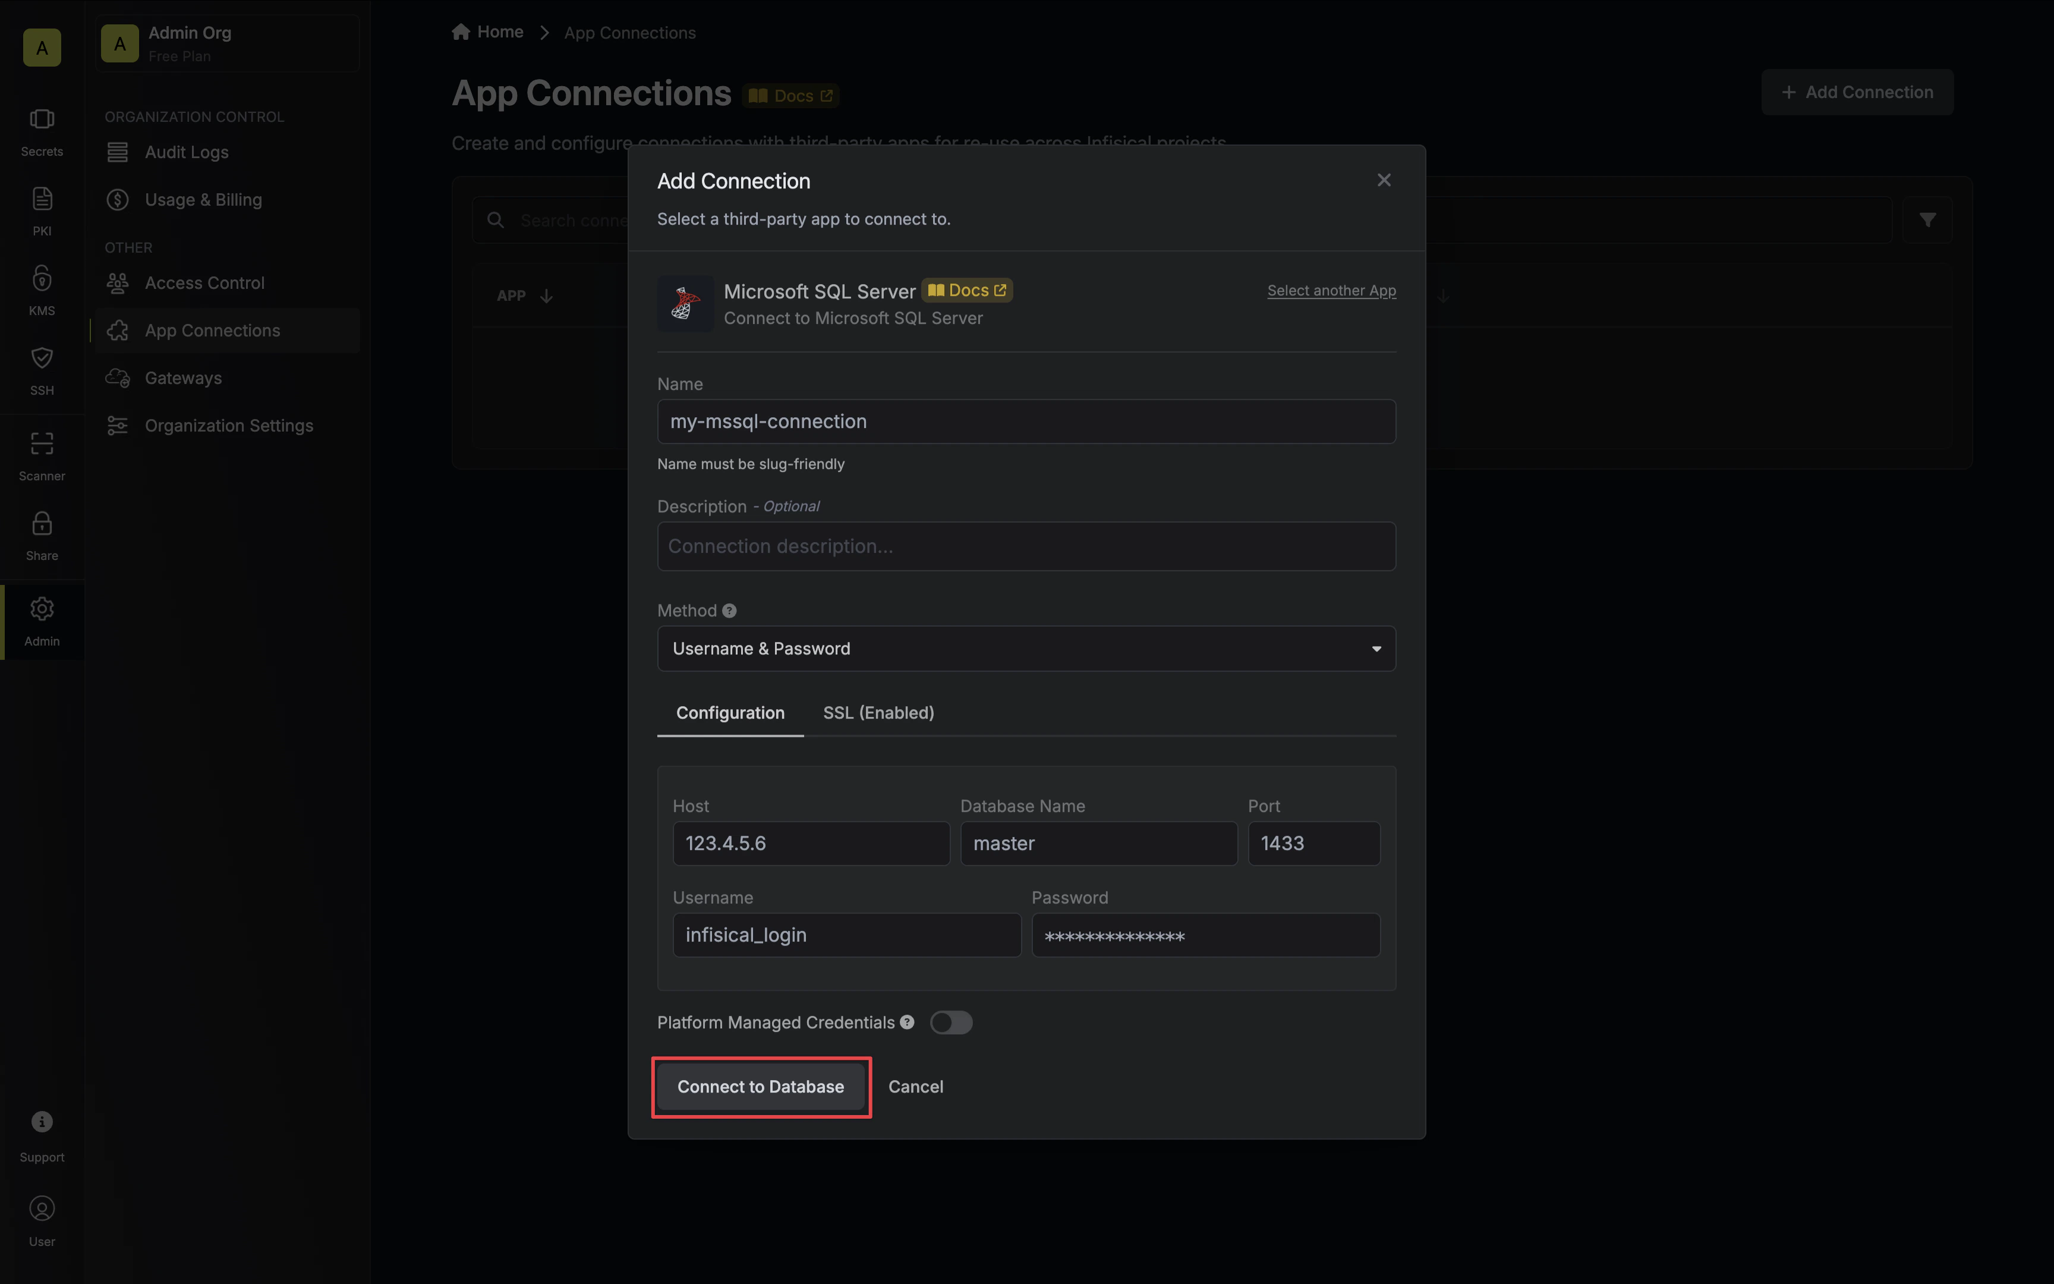The image size is (2054, 1284).
Task: Open Microsoft SQL Server Docs link
Action: point(967,291)
